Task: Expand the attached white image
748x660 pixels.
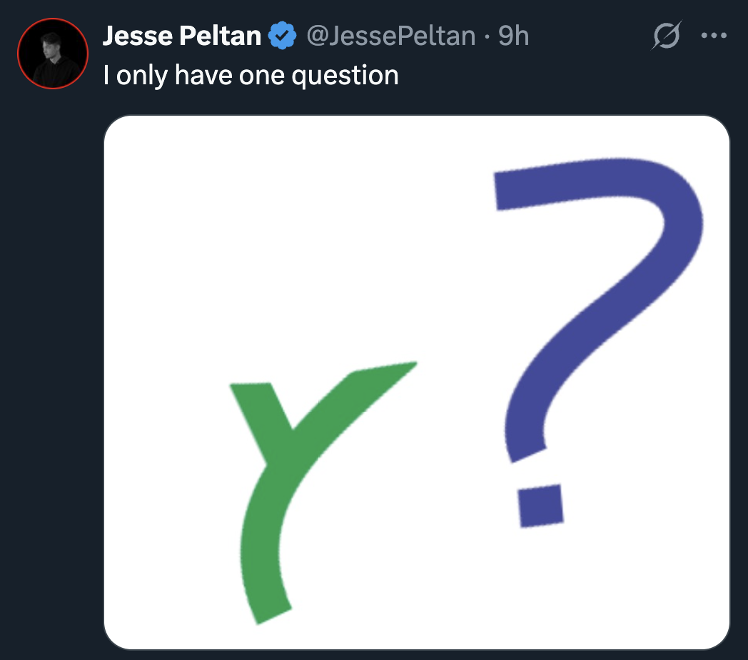Action: pyautogui.click(x=417, y=383)
